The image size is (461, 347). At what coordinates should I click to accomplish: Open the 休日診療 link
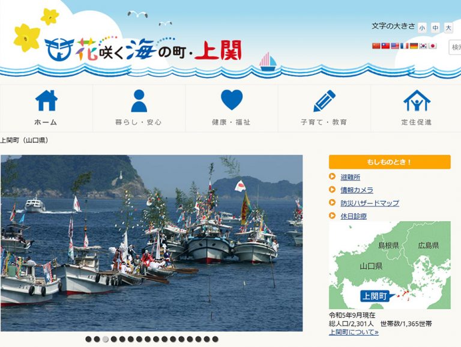pos(354,216)
